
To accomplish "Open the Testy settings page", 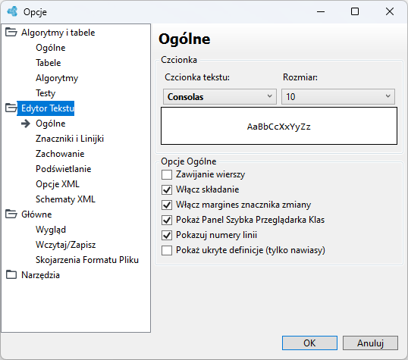I will [46, 93].
